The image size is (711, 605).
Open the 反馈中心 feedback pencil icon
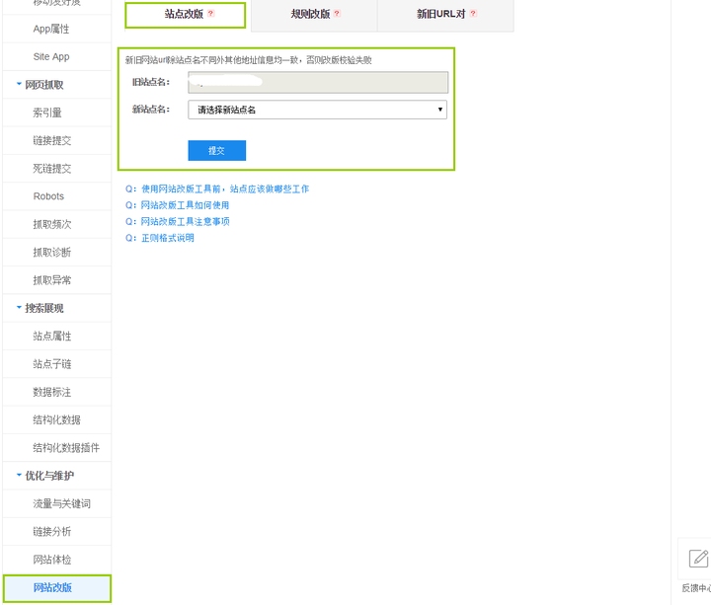(x=698, y=559)
